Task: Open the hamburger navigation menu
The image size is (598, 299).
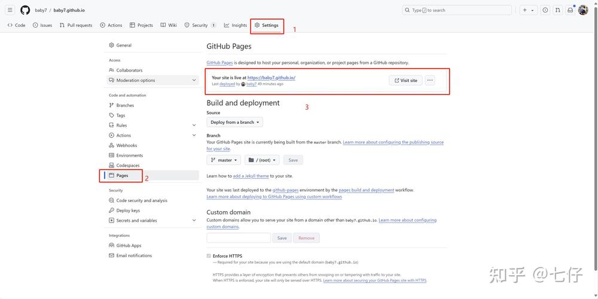Action: pyautogui.click(x=10, y=10)
